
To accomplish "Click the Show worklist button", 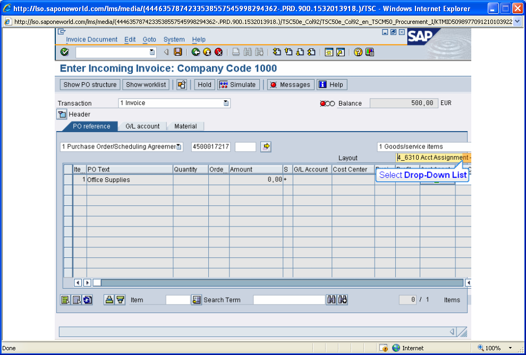I will coord(146,85).
